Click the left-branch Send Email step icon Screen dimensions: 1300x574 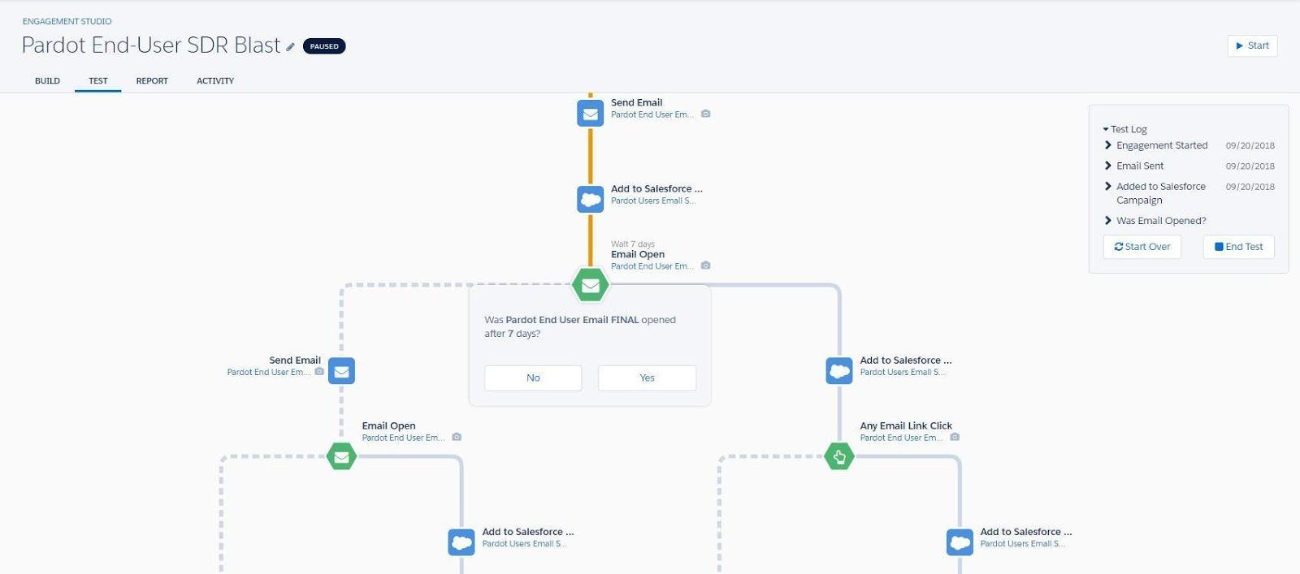pos(341,371)
